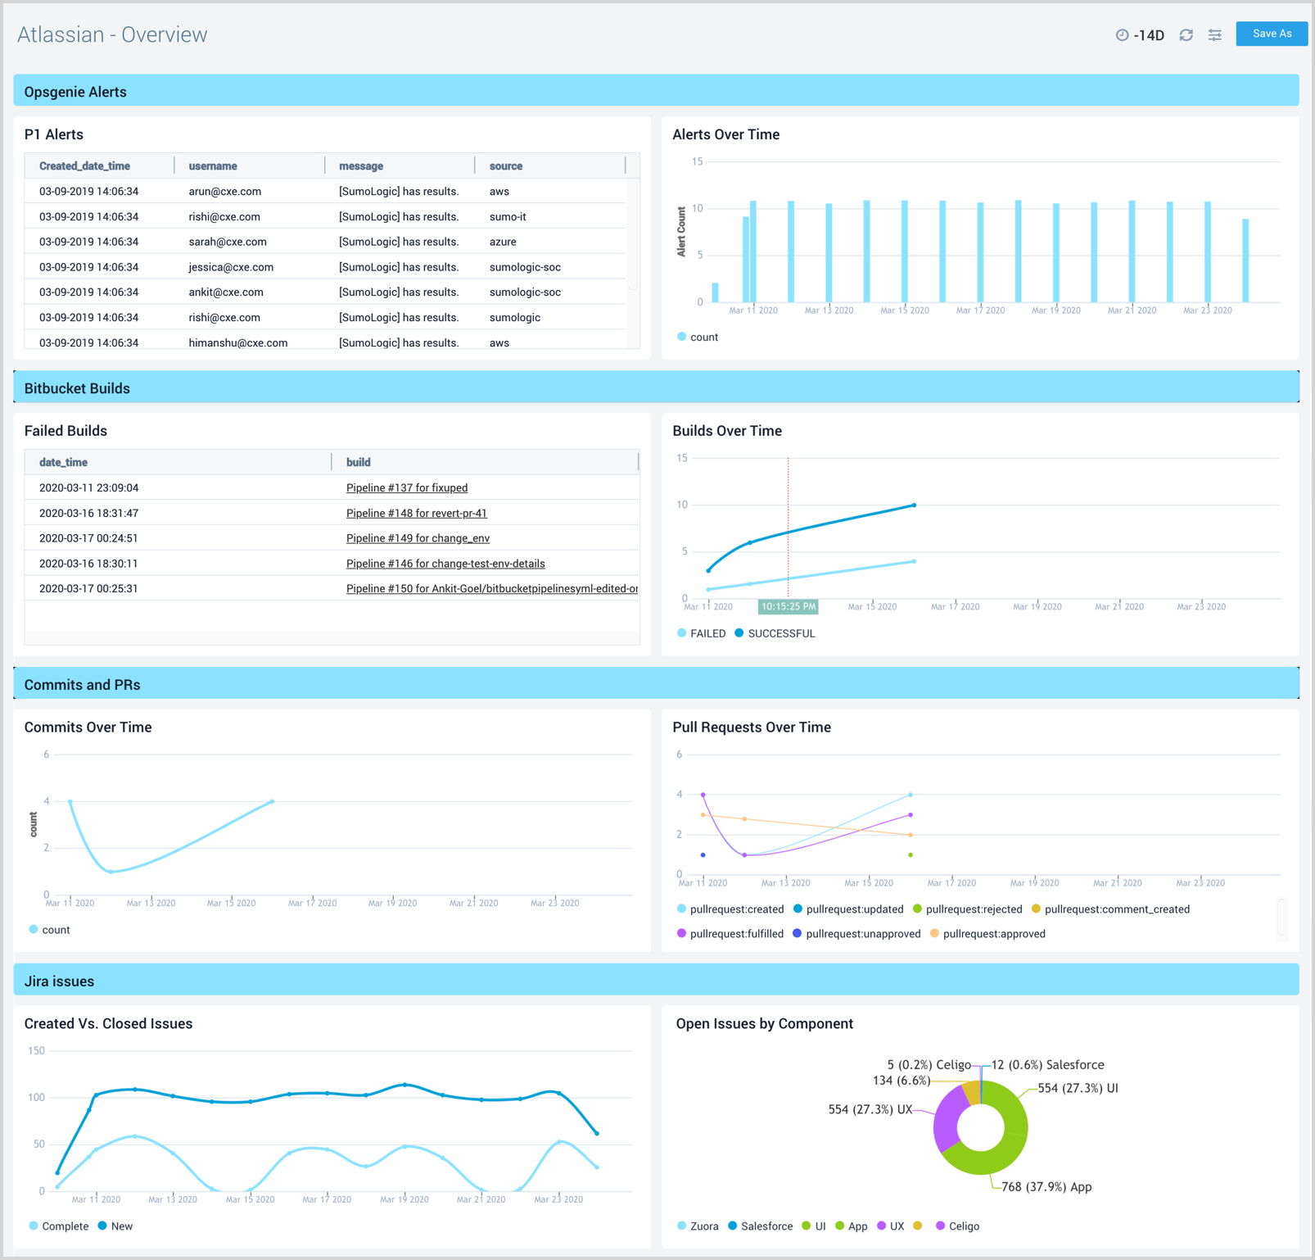Toggle pullrequest:rejected legend entry
Screen dimensions: 1315x1260
(968, 909)
